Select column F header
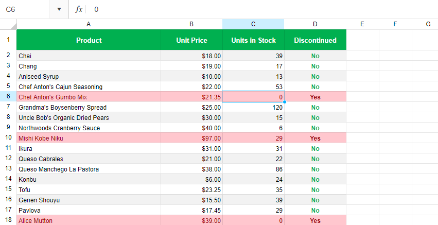 [x=395, y=24]
